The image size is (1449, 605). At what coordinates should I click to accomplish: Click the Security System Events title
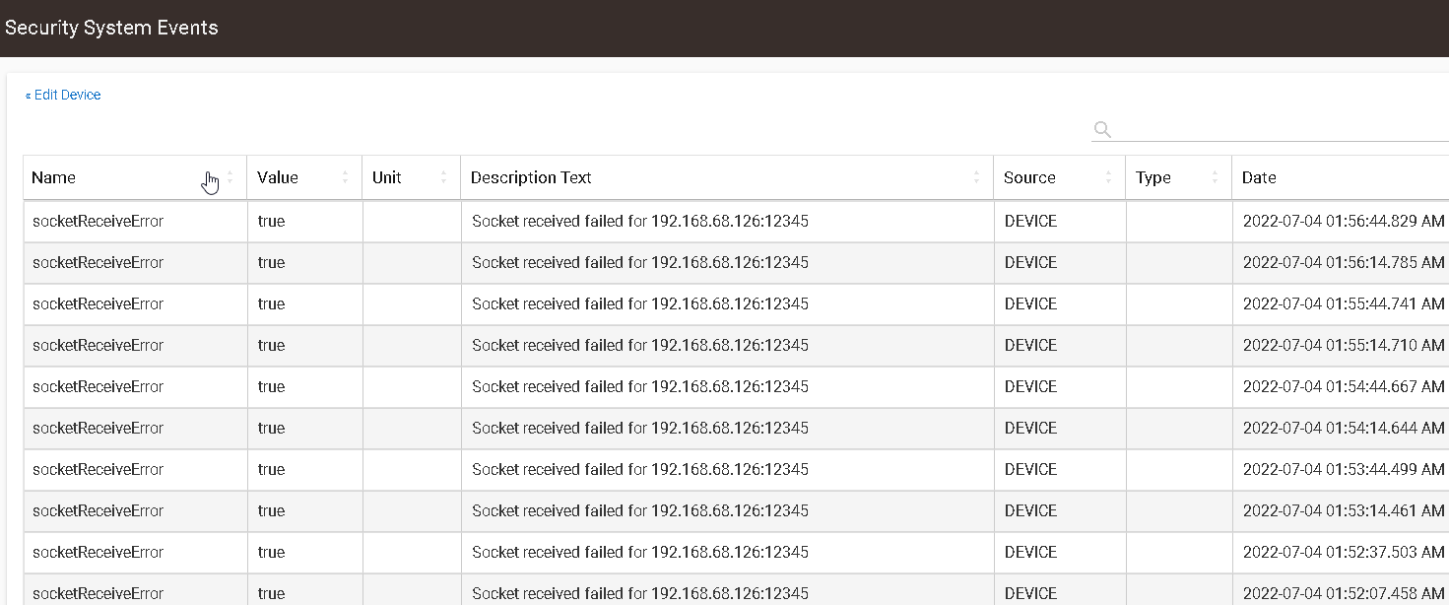point(111,28)
